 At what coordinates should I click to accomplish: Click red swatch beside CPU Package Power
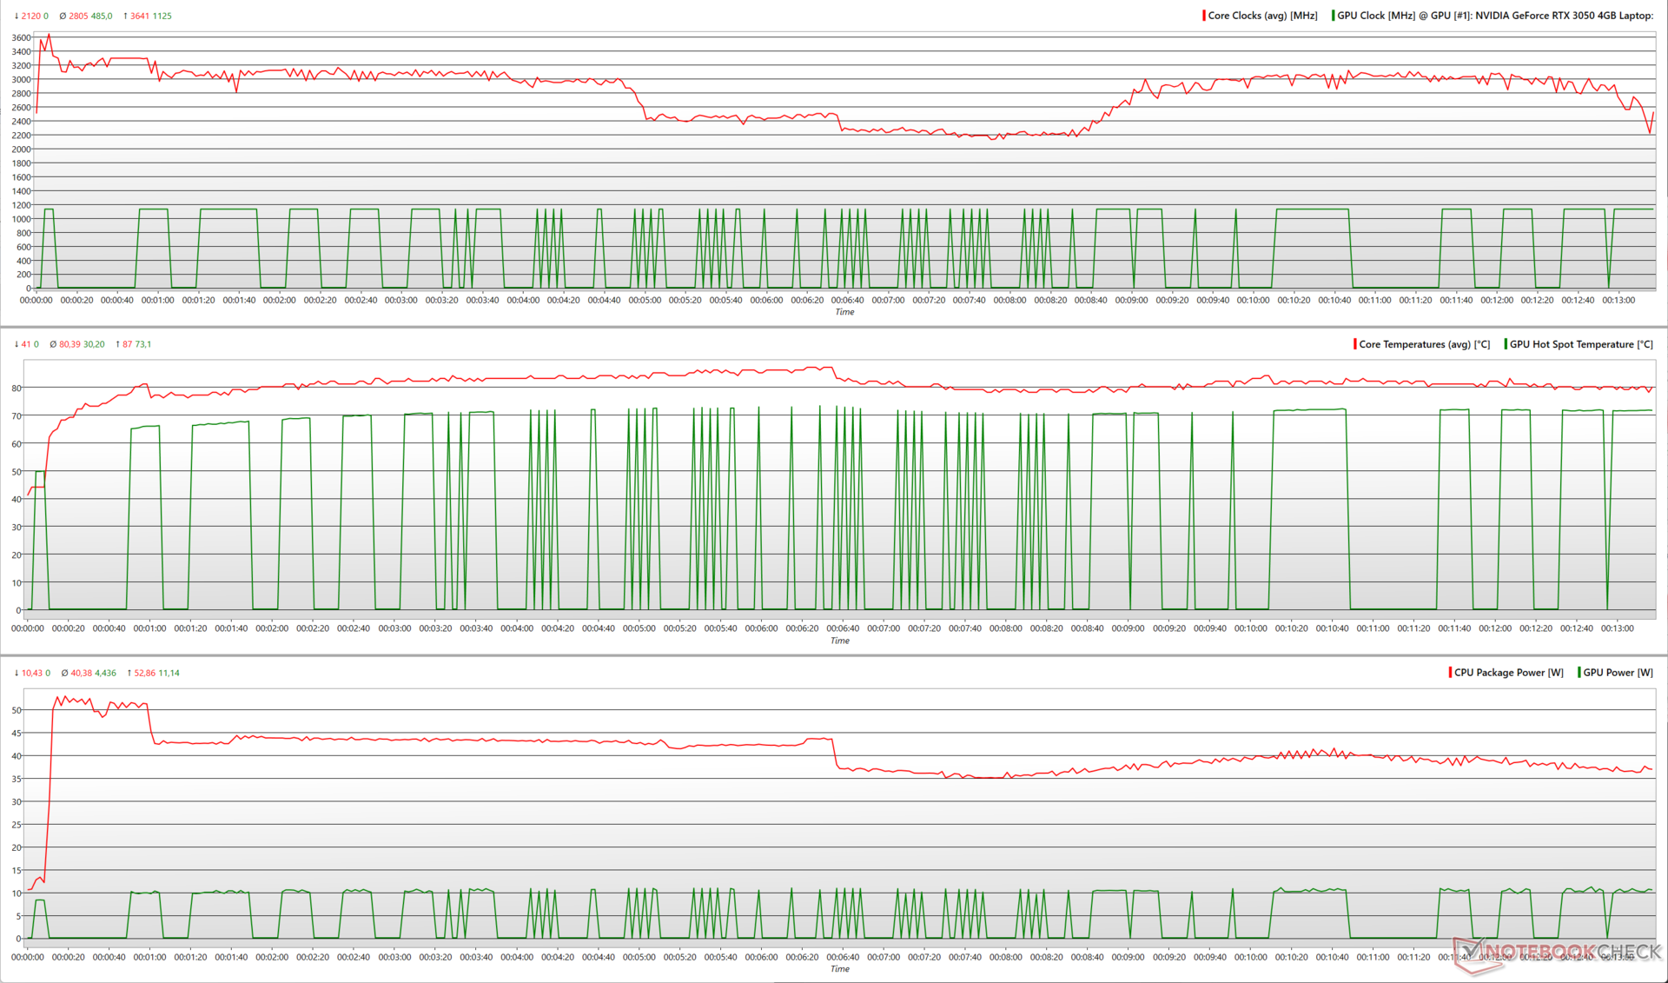pos(1450,673)
